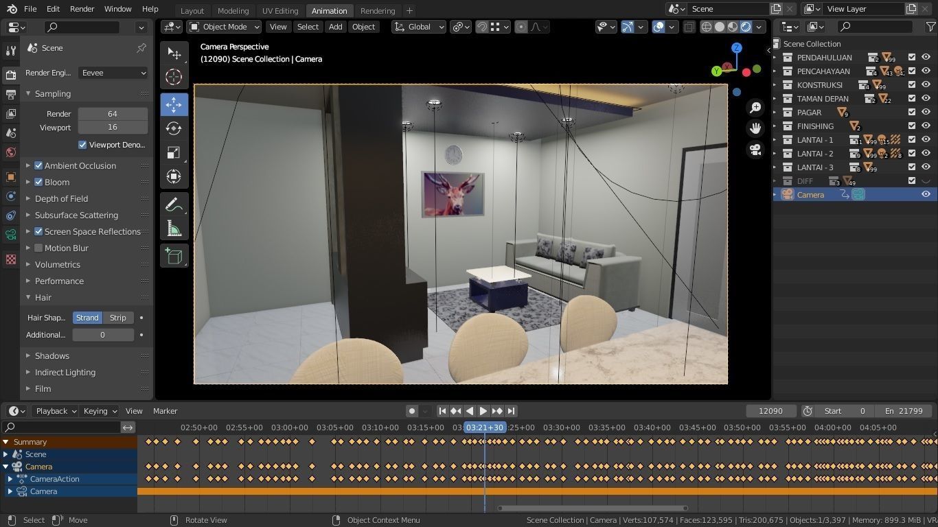Pin the Scene properties panel

point(141,48)
